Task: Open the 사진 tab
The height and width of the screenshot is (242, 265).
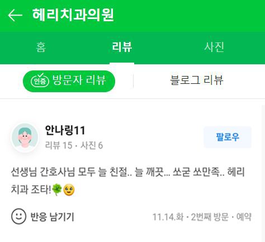Action: pos(214,47)
